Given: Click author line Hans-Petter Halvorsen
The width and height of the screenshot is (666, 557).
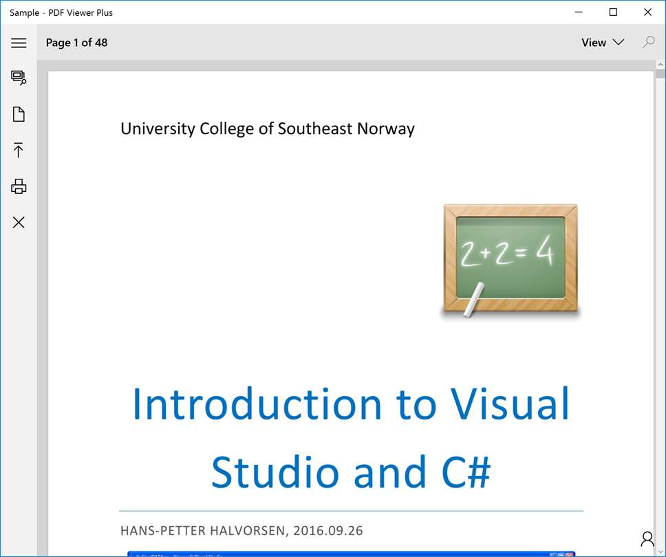Looking at the screenshot, I should coord(241,531).
